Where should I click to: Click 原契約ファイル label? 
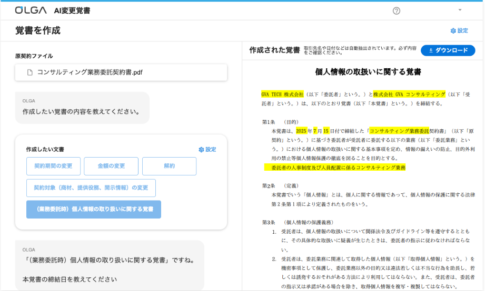coord(34,56)
